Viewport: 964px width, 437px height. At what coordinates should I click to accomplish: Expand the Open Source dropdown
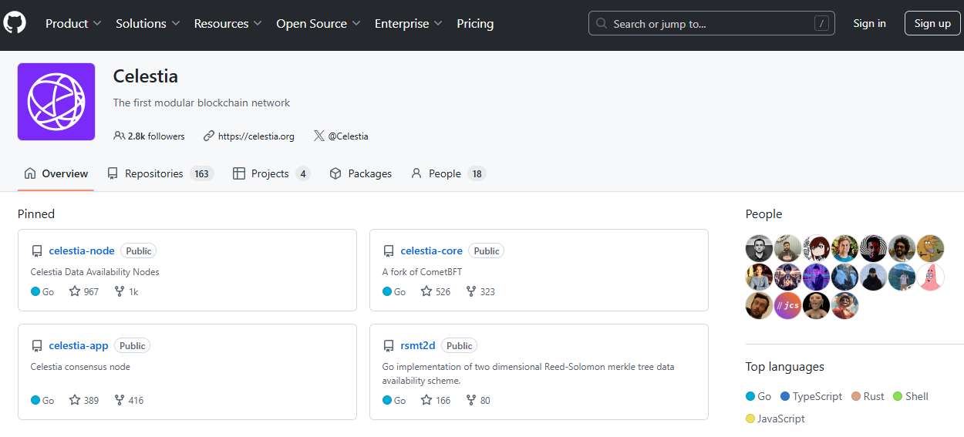pos(319,24)
